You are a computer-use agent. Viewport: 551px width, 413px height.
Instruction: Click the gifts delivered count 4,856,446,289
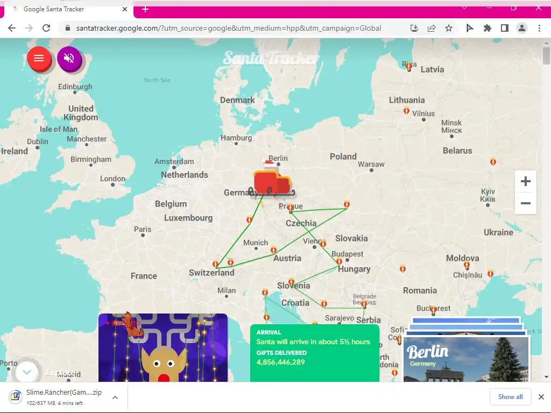(x=280, y=362)
